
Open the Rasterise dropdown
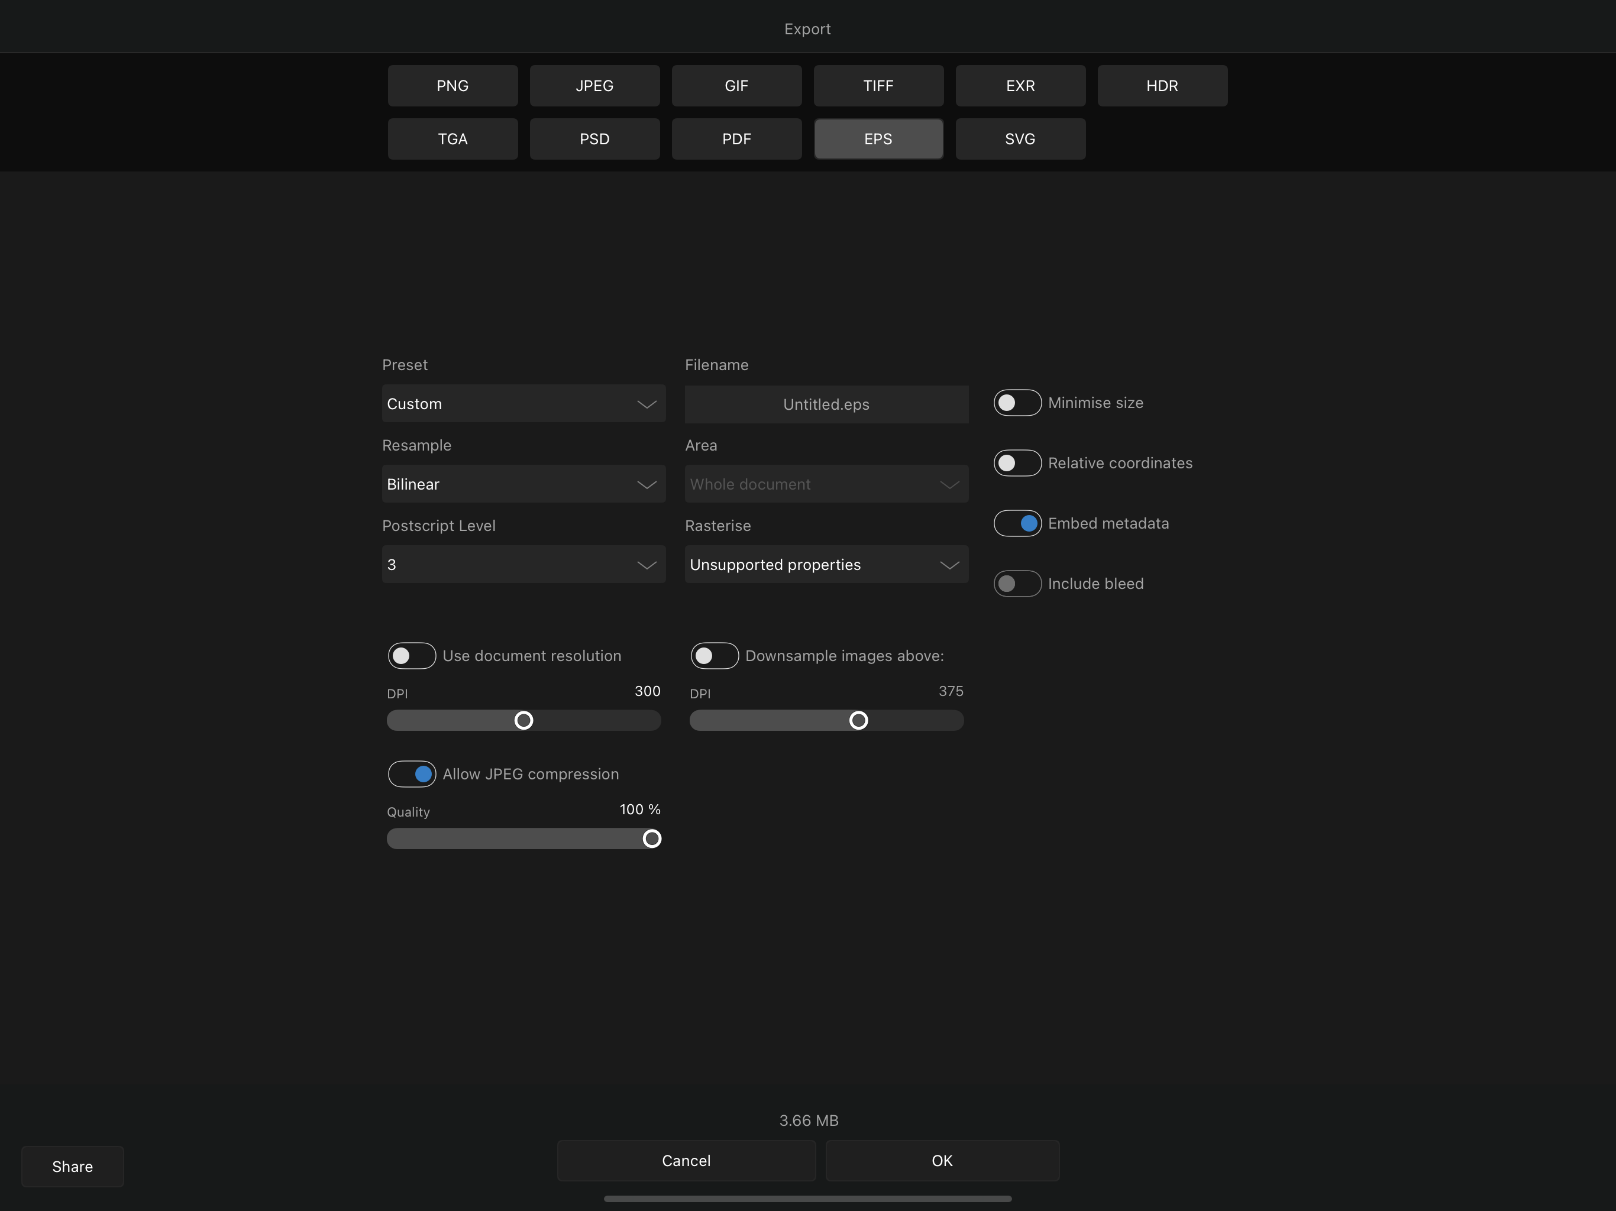coord(826,564)
